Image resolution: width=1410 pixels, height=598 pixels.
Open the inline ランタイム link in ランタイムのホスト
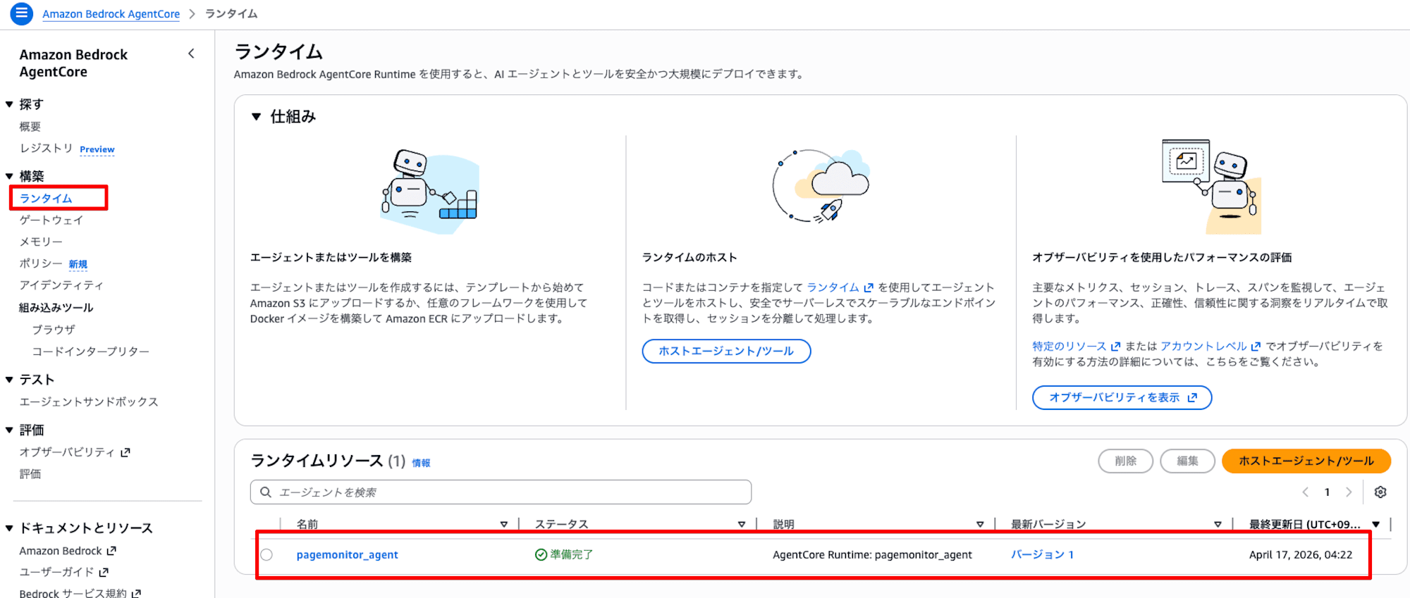833,287
